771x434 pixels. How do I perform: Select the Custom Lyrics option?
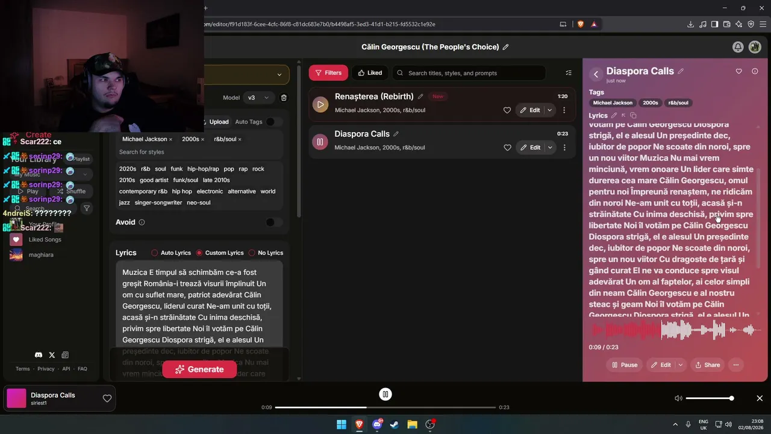coord(220,253)
